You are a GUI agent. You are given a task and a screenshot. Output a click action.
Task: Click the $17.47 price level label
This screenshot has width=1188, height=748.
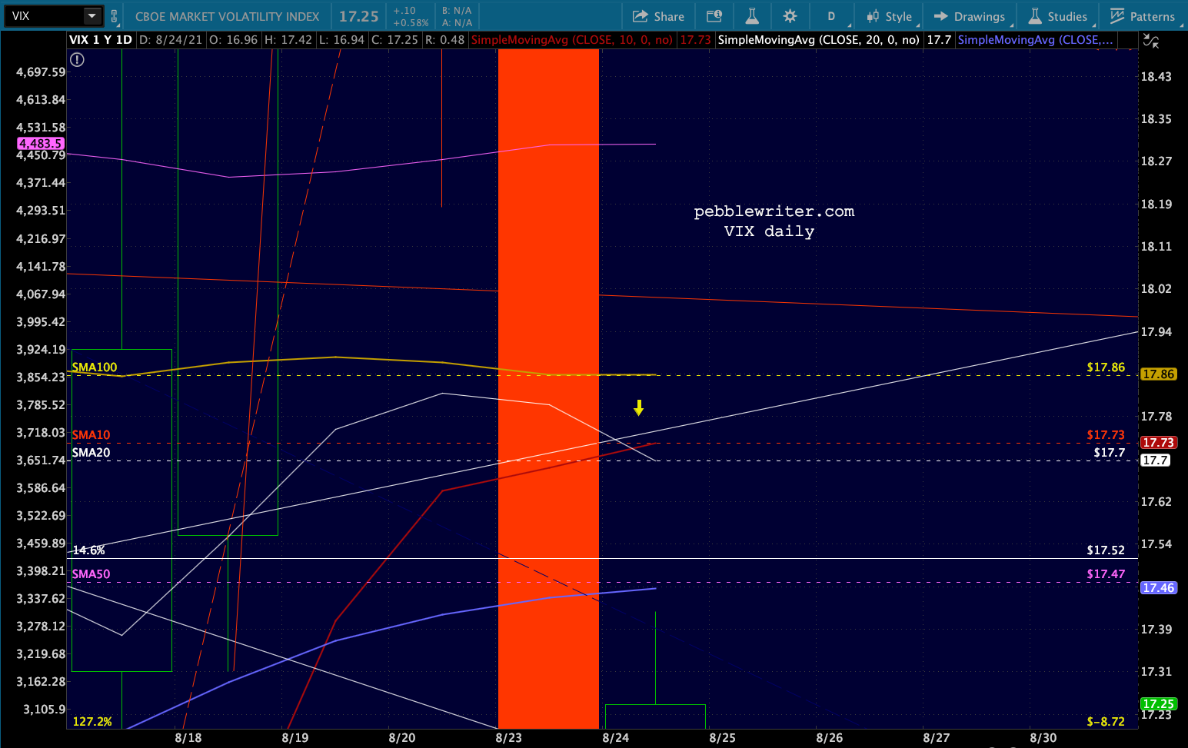click(x=1106, y=574)
